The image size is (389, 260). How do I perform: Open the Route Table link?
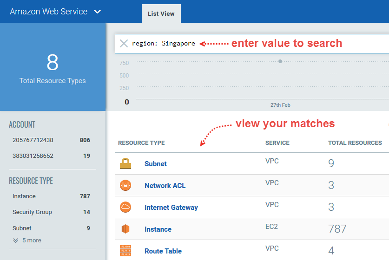click(x=163, y=251)
